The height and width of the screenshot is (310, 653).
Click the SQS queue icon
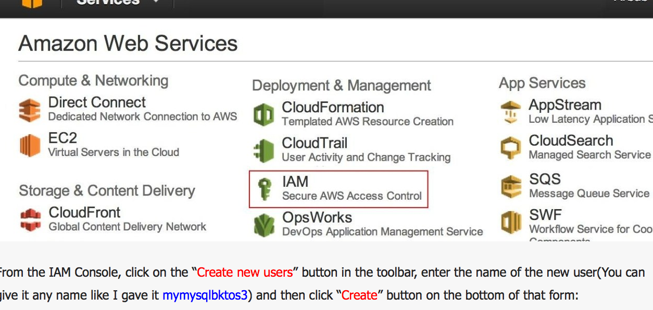[x=511, y=186]
